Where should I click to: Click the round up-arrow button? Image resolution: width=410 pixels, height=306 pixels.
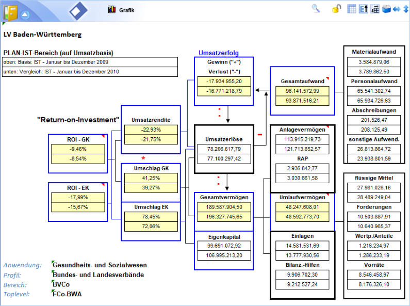tap(25, 14)
